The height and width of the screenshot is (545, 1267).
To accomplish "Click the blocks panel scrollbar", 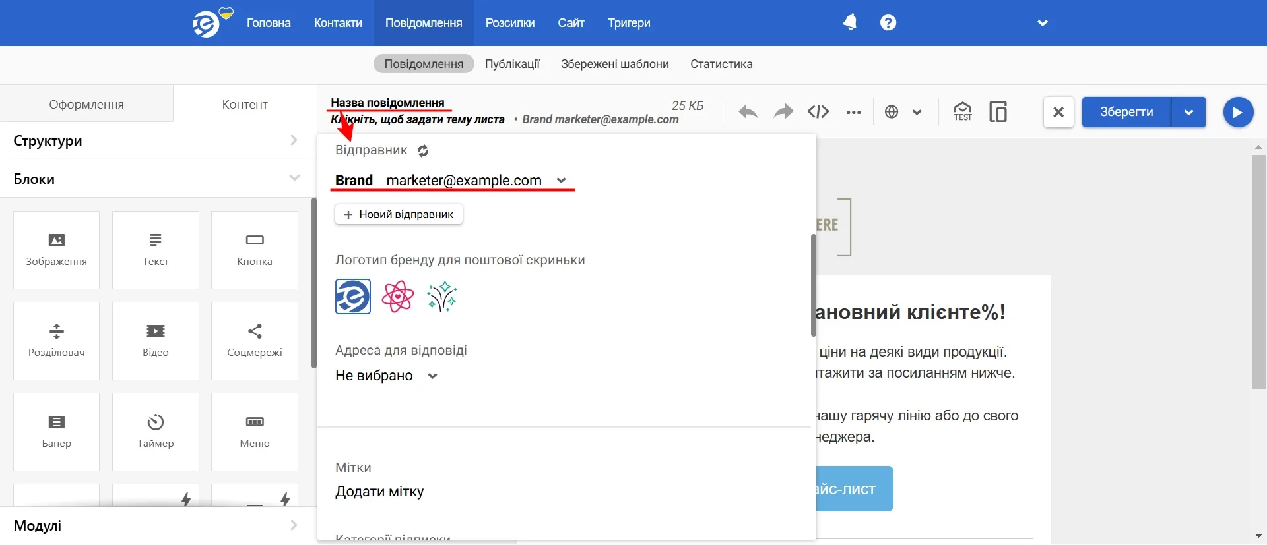I will [314, 283].
